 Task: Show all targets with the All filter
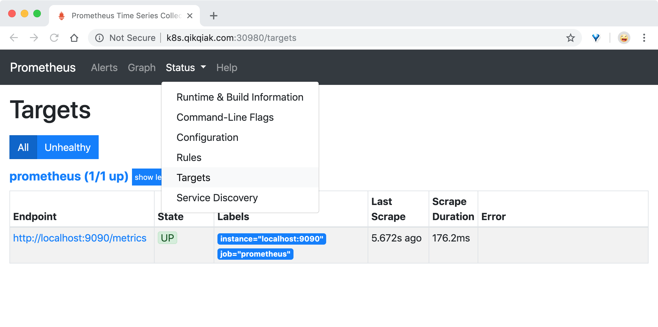pyautogui.click(x=23, y=147)
